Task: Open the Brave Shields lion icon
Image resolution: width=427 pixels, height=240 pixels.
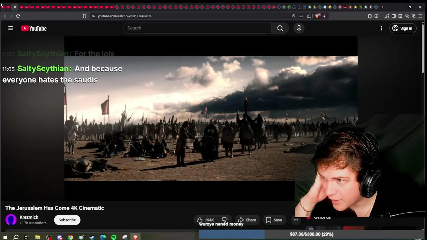Action: coord(318,16)
